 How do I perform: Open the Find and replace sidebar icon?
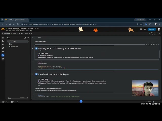coord(3,41)
